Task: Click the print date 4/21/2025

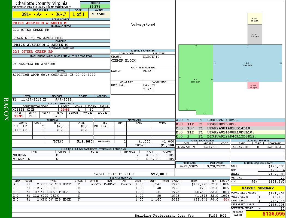Action: pos(188,166)
